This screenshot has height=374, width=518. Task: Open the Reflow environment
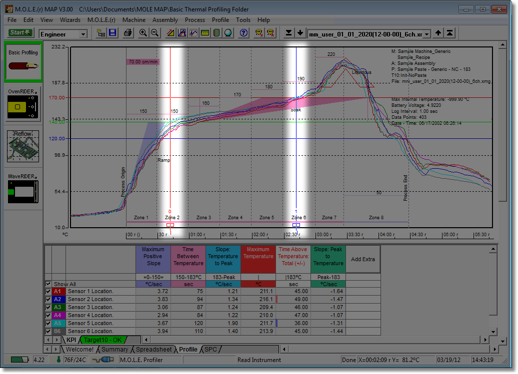(23, 146)
